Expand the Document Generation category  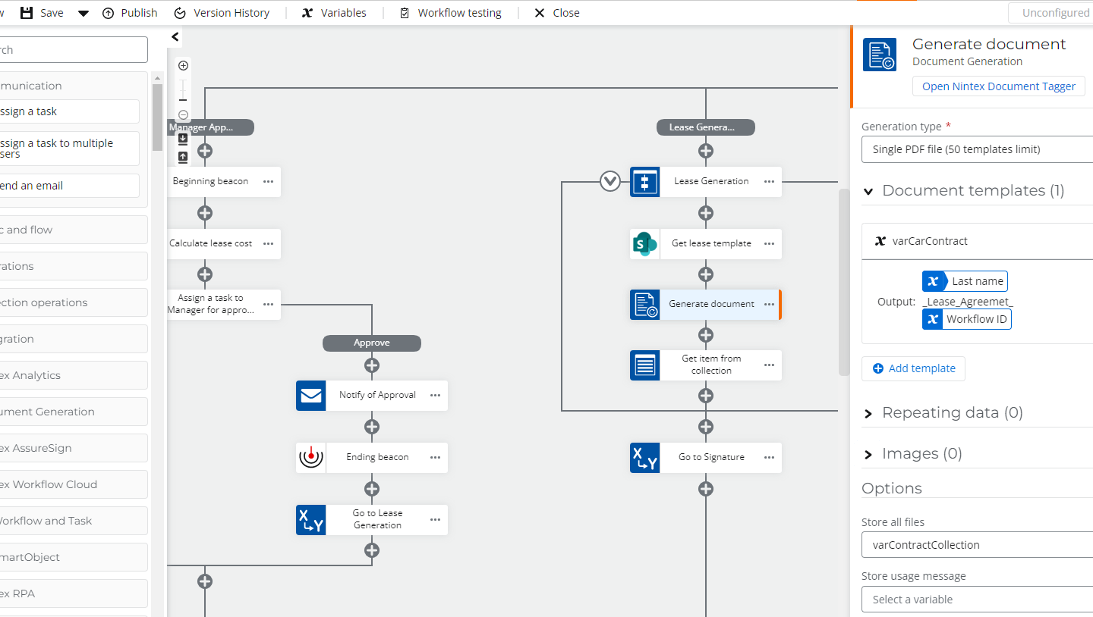click(x=74, y=412)
